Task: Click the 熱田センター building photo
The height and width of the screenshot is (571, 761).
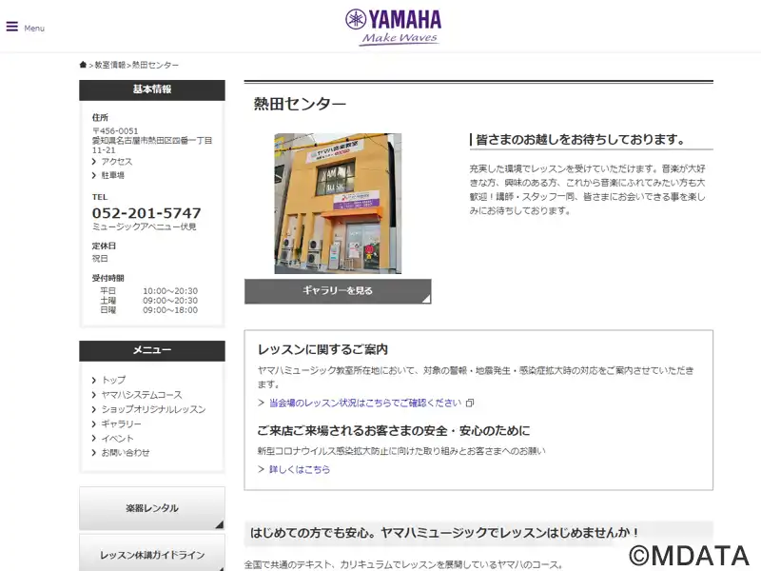Action: (x=338, y=204)
